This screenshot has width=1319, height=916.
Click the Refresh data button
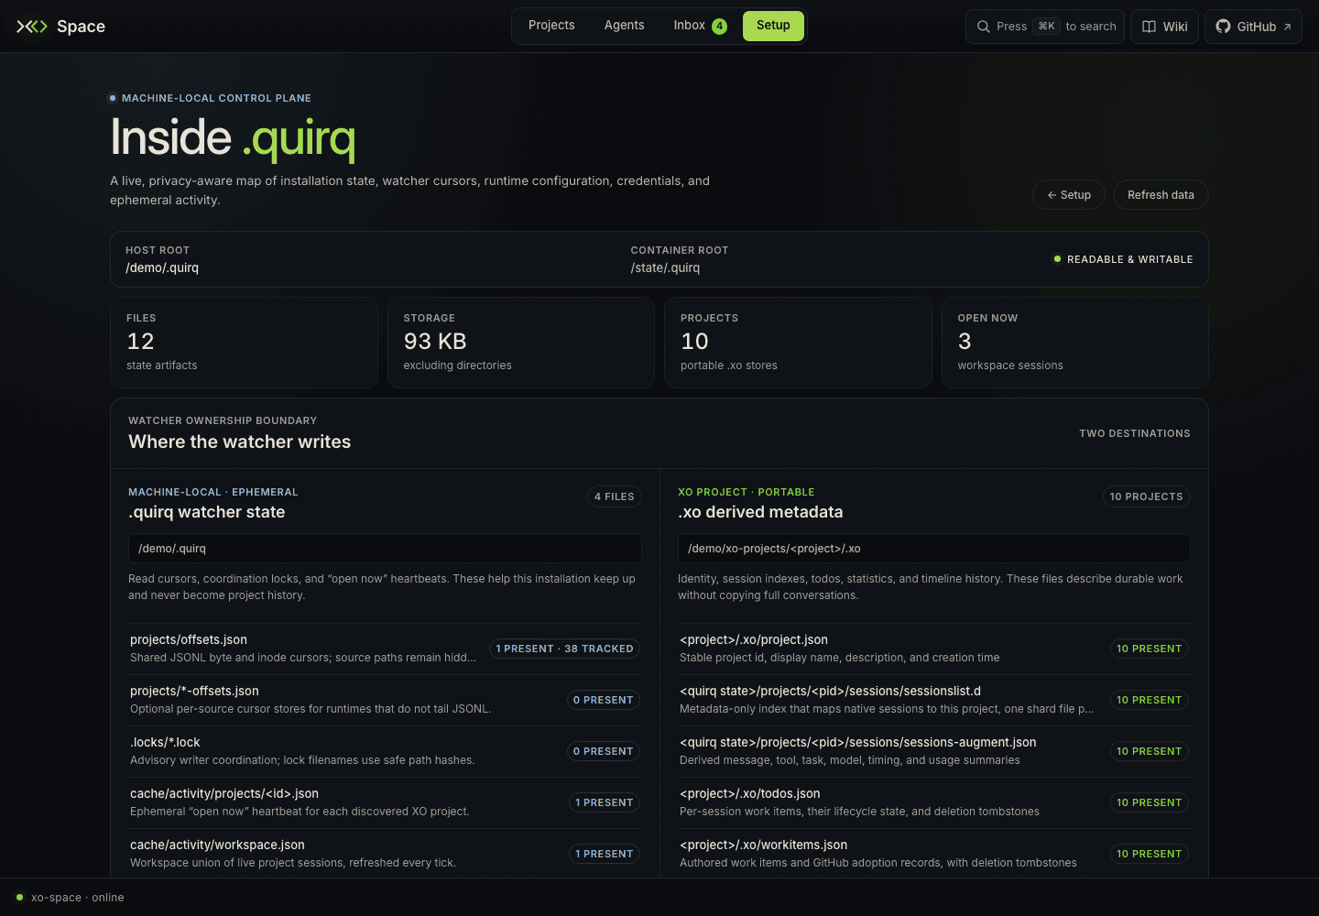coord(1161,195)
